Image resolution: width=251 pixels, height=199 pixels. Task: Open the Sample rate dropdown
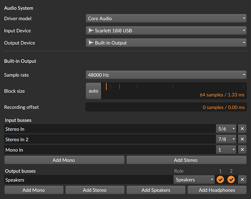pyautogui.click(x=166, y=75)
